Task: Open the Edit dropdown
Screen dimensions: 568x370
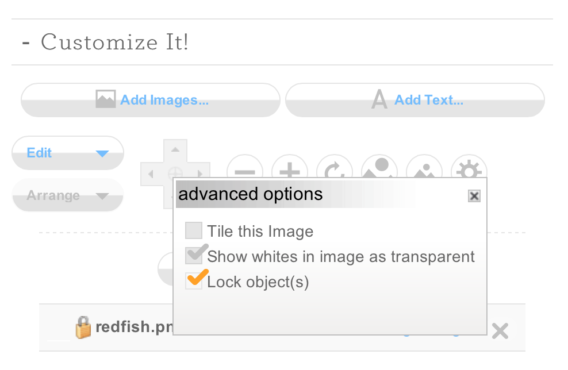Action: click(68, 153)
